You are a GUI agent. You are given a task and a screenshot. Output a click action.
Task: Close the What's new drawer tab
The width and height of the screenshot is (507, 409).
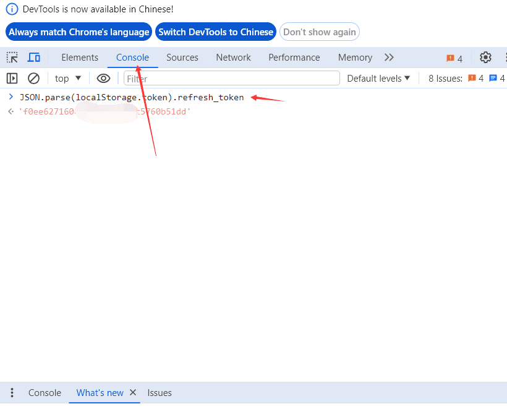pyautogui.click(x=133, y=393)
